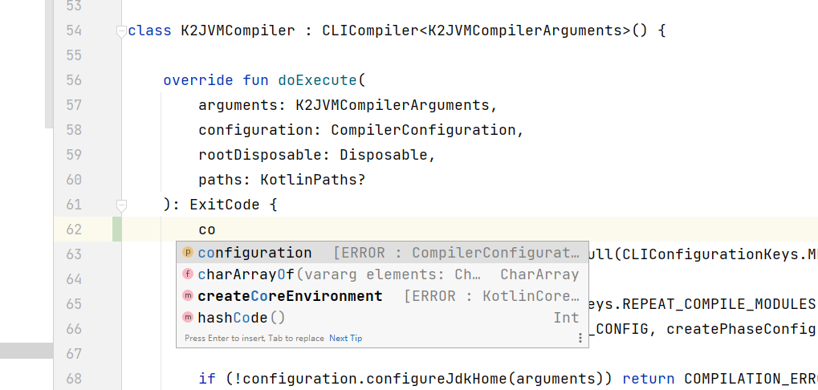Collapse the K2JVMCompiler class fold marker
Image resolution: width=818 pixels, height=390 pixels.
pos(121,32)
